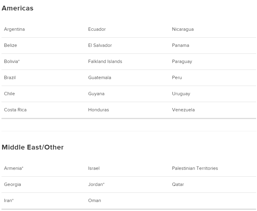Viewport: 257px width, 211px height.
Task: Click the Middle East/Other heading
Action: [x=33, y=147]
